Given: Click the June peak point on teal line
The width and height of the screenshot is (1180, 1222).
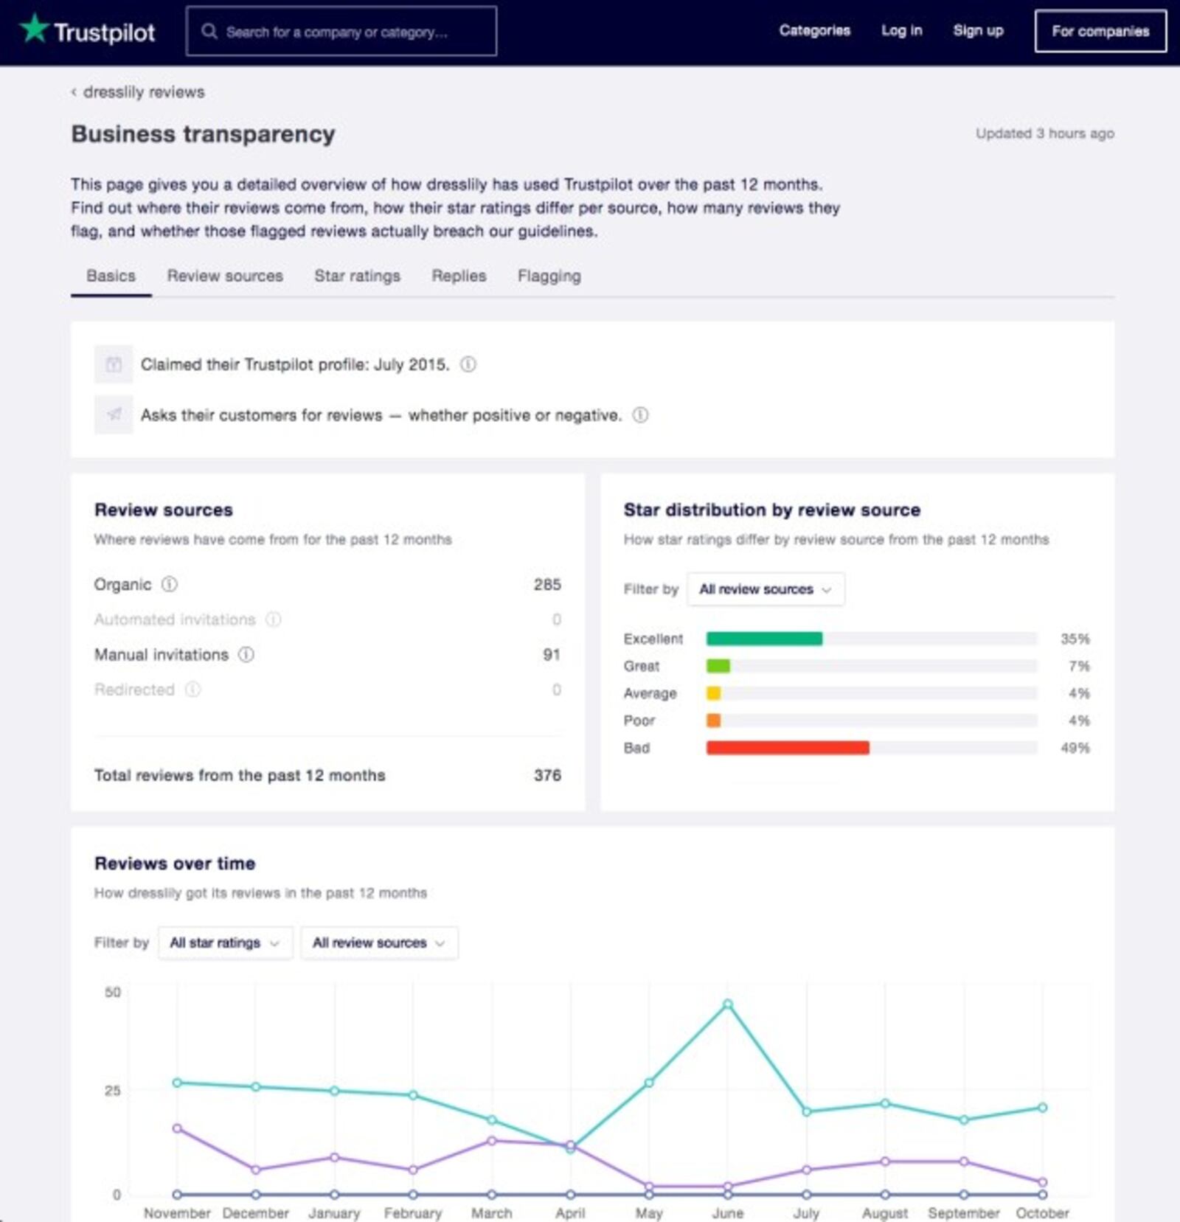Looking at the screenshot, I should tap(728, 1004).
